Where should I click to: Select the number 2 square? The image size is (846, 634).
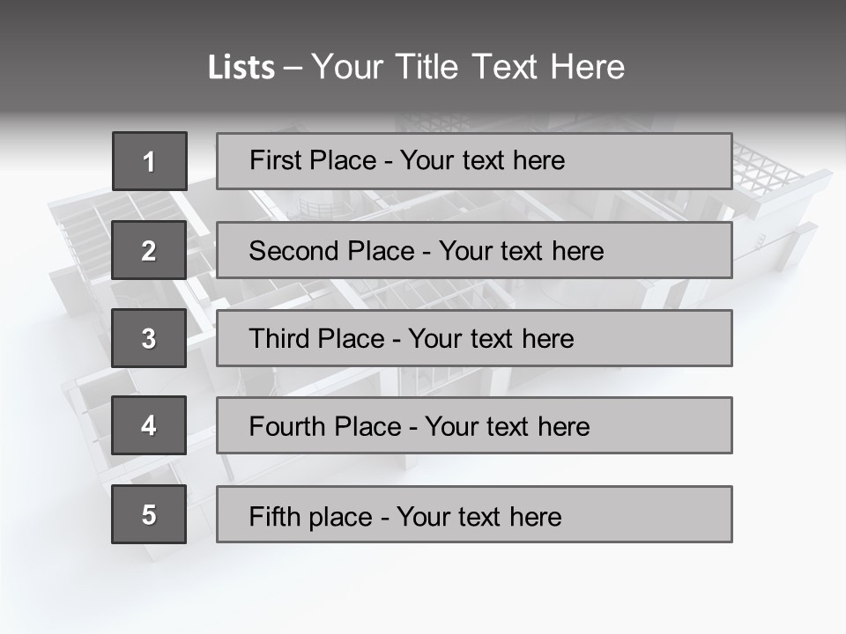click(x=149, y=250)
